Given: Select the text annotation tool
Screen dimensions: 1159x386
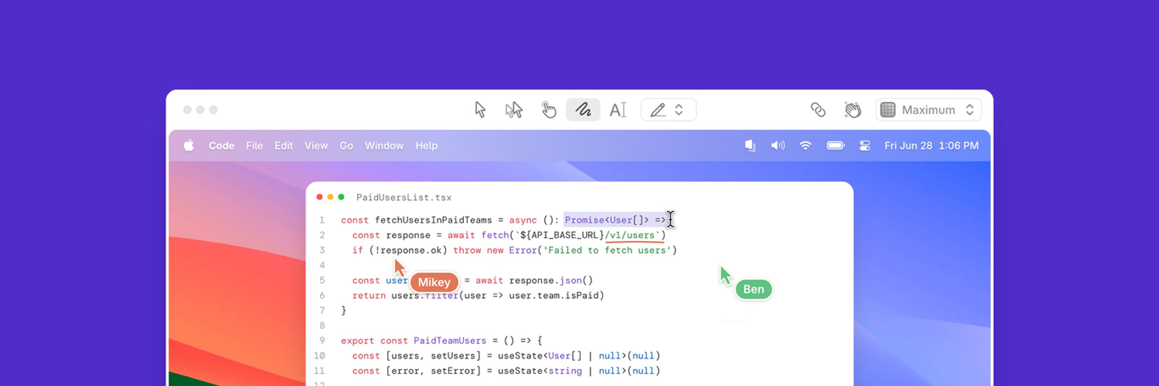Looking at the screenshot, I should pyautogui.click(x=618, y=110).
